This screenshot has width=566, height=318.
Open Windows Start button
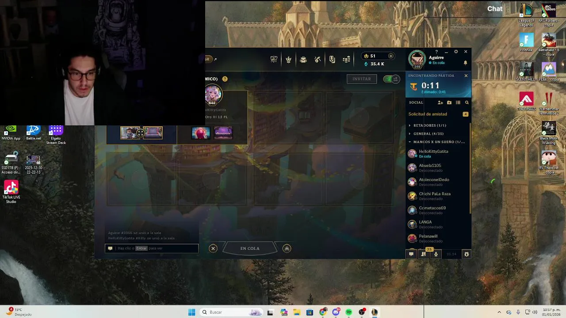(191, 312)
